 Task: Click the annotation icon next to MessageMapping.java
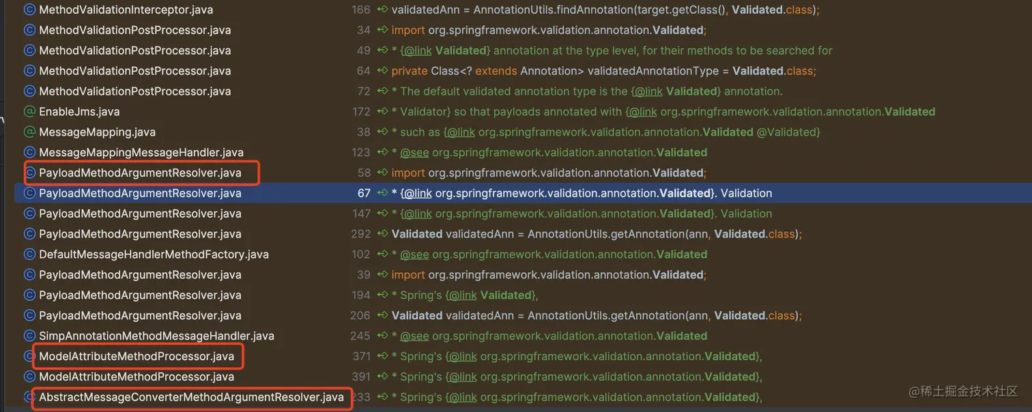click(28, 132)
